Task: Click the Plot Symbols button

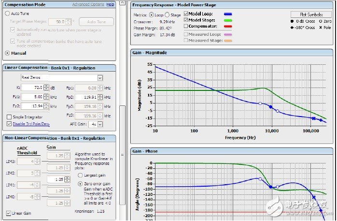Action: tap(311, 15)
